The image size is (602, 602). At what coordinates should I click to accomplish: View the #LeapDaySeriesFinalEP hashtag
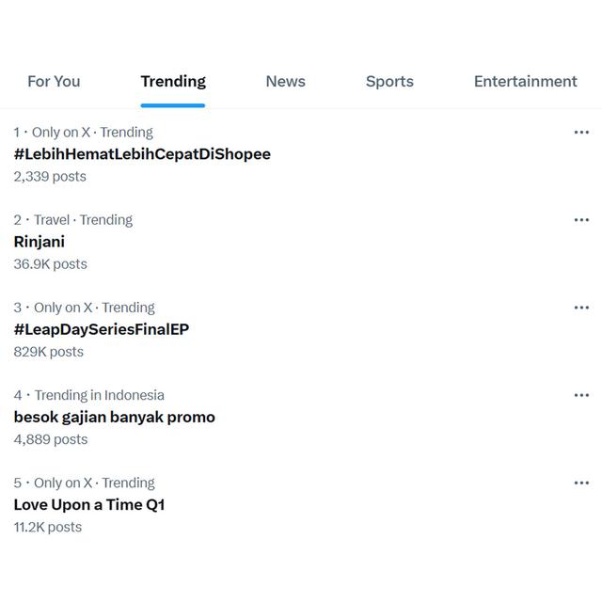tap(102, 329)
